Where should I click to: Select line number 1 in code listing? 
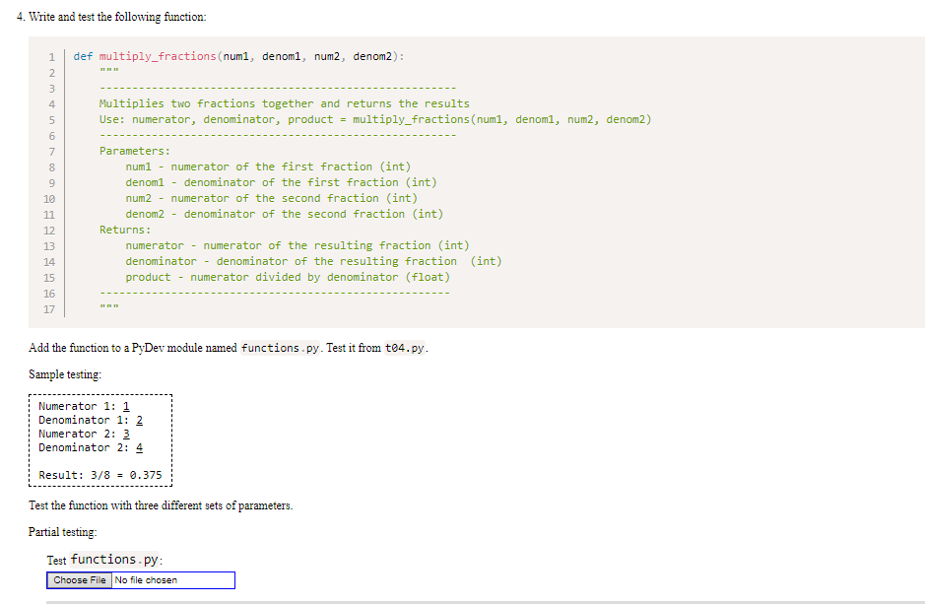pyautogui.click(x=50, y=56)
